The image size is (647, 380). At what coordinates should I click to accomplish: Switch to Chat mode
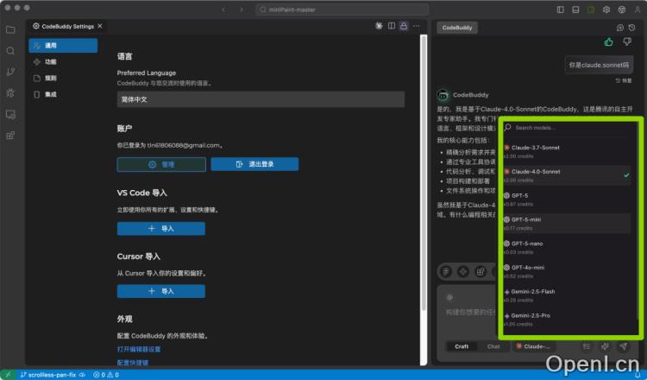pos(493,346)
